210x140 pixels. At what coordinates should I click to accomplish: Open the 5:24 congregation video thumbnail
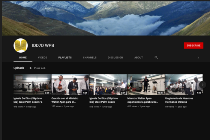pos(108,85)
